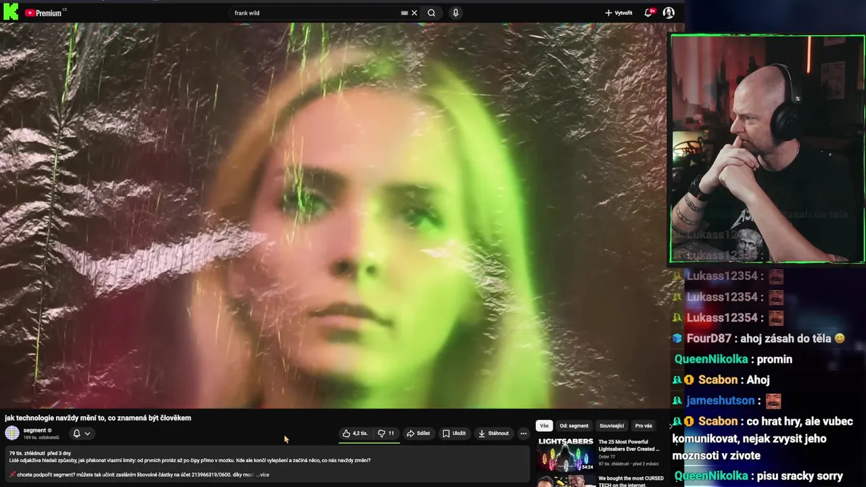866x487 pixels.
Task: Dislike the video showing 11 dislikes
Action: [x=386, y=434]
